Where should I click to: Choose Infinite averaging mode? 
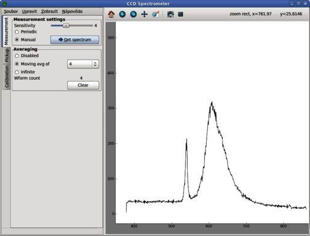(x=25, y=72)
